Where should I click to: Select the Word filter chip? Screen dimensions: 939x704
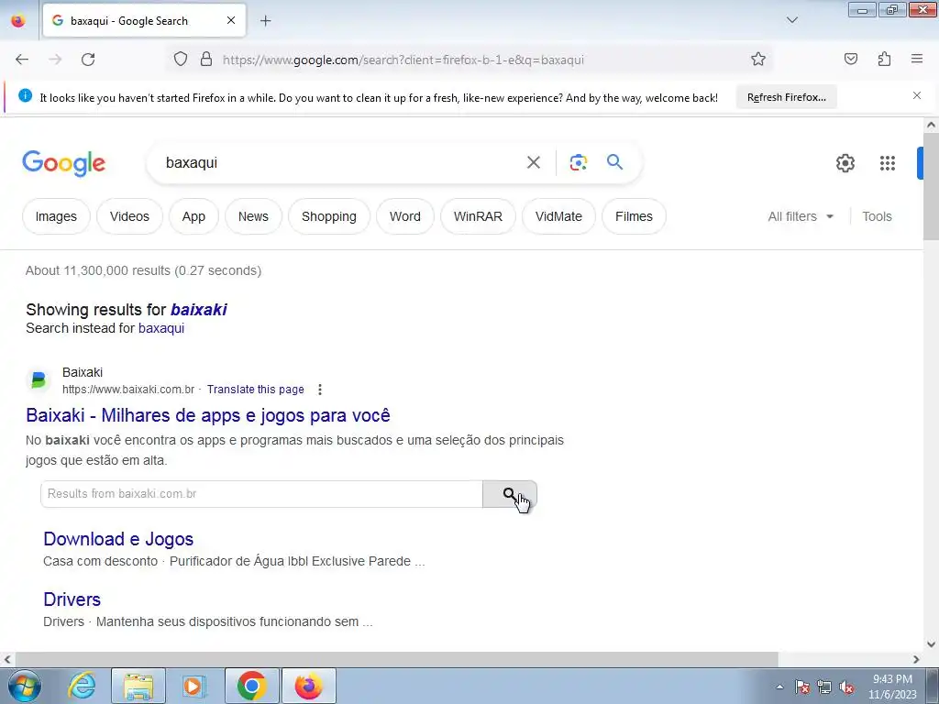pyautogui.click(x=404, y=216)
